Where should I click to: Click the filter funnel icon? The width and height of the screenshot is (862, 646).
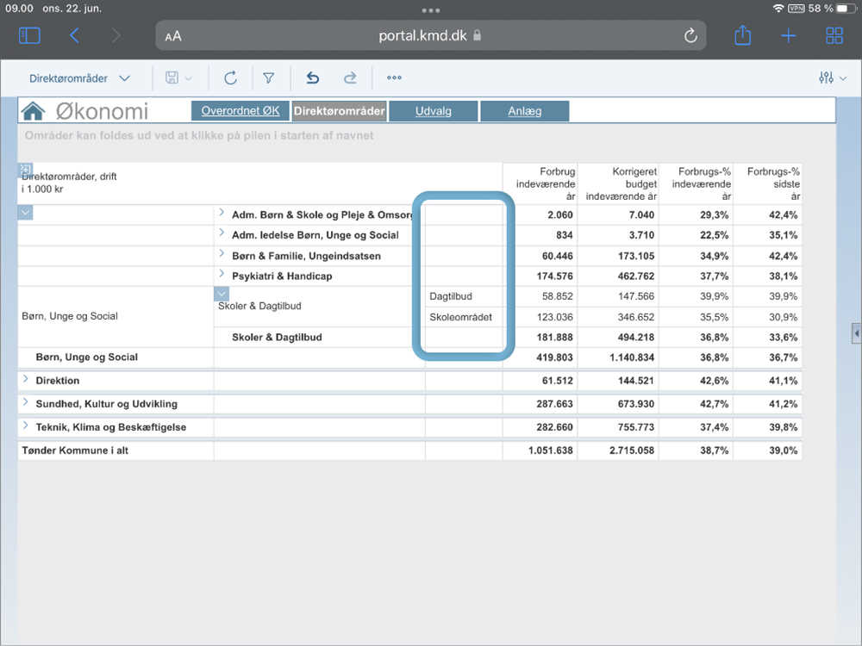tap(269, 78)
